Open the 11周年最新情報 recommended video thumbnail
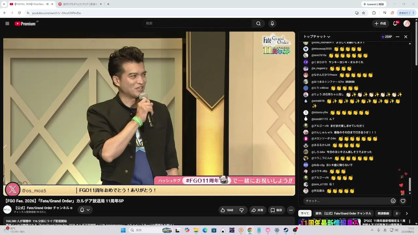Screen dimensions: 418x235 (x=330, y=222)
